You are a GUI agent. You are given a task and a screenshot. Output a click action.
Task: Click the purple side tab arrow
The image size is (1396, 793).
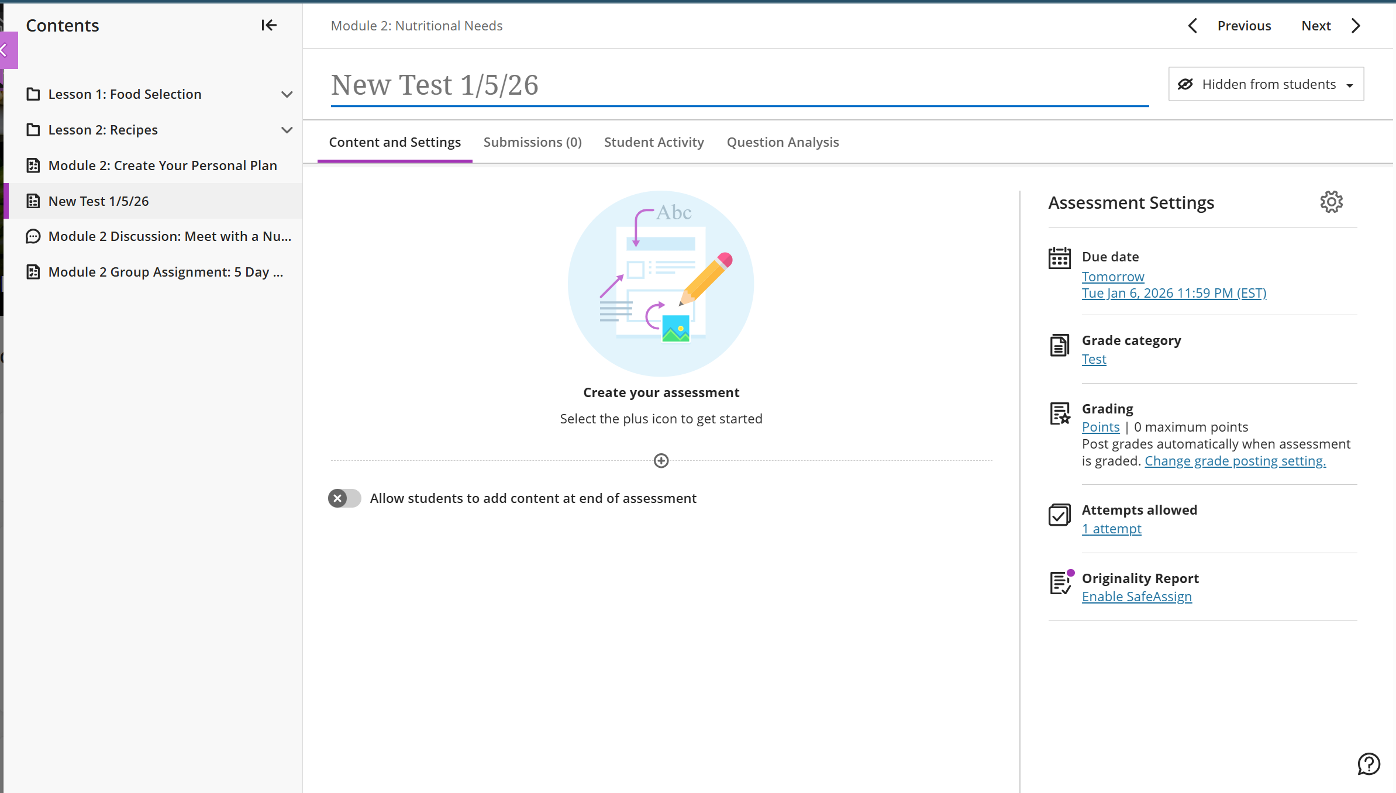click(x=8, y=50)
